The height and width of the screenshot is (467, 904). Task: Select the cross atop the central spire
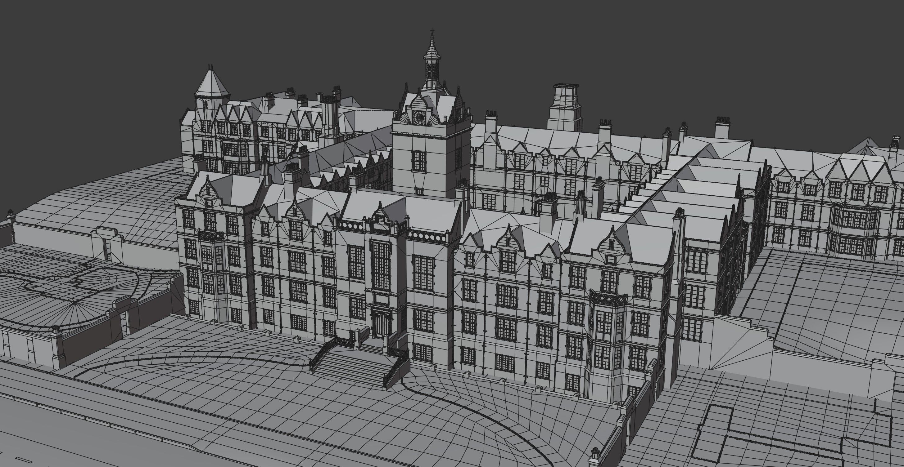click(432, 31)
